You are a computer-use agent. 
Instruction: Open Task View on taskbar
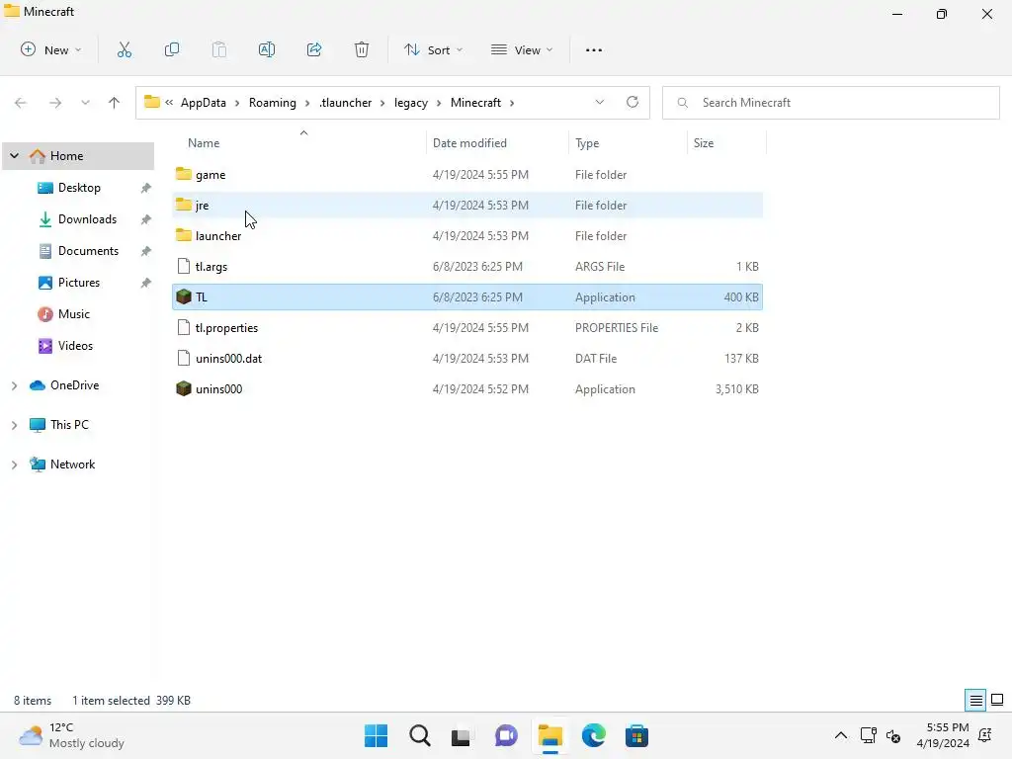point(461,736)
